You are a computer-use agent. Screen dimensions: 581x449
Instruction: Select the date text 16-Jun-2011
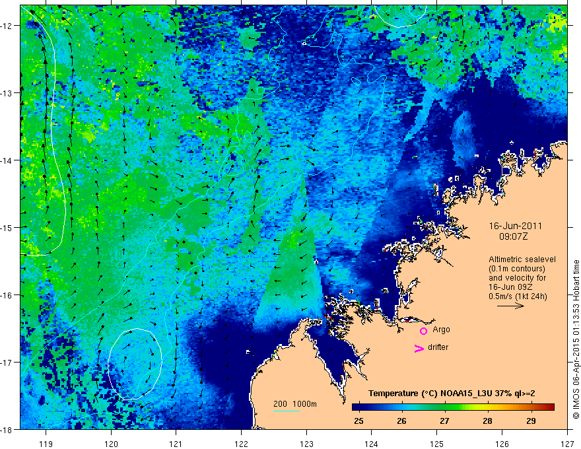point(516,226)
